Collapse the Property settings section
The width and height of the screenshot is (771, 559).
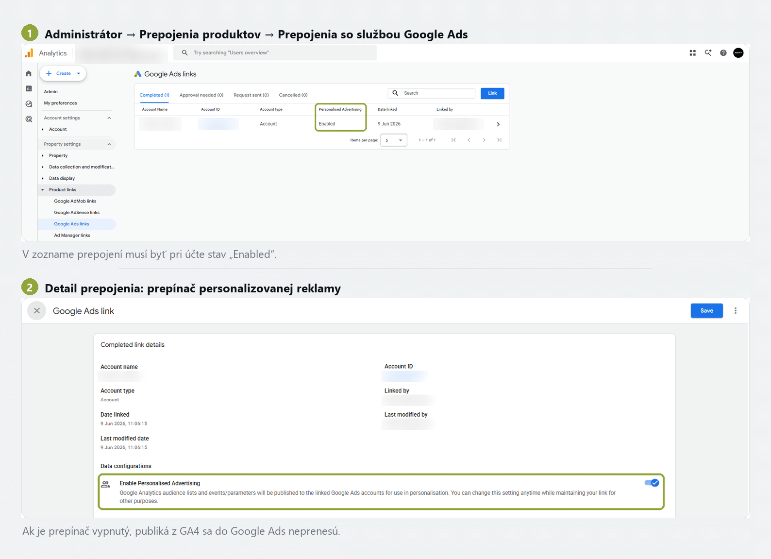[109, 144]
